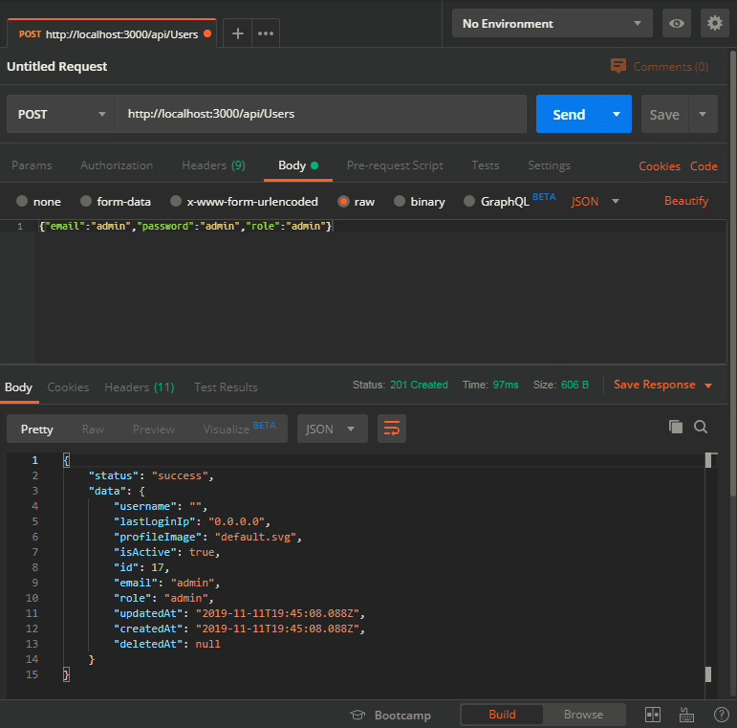Open the request Body tab

(x=298, y=165)
